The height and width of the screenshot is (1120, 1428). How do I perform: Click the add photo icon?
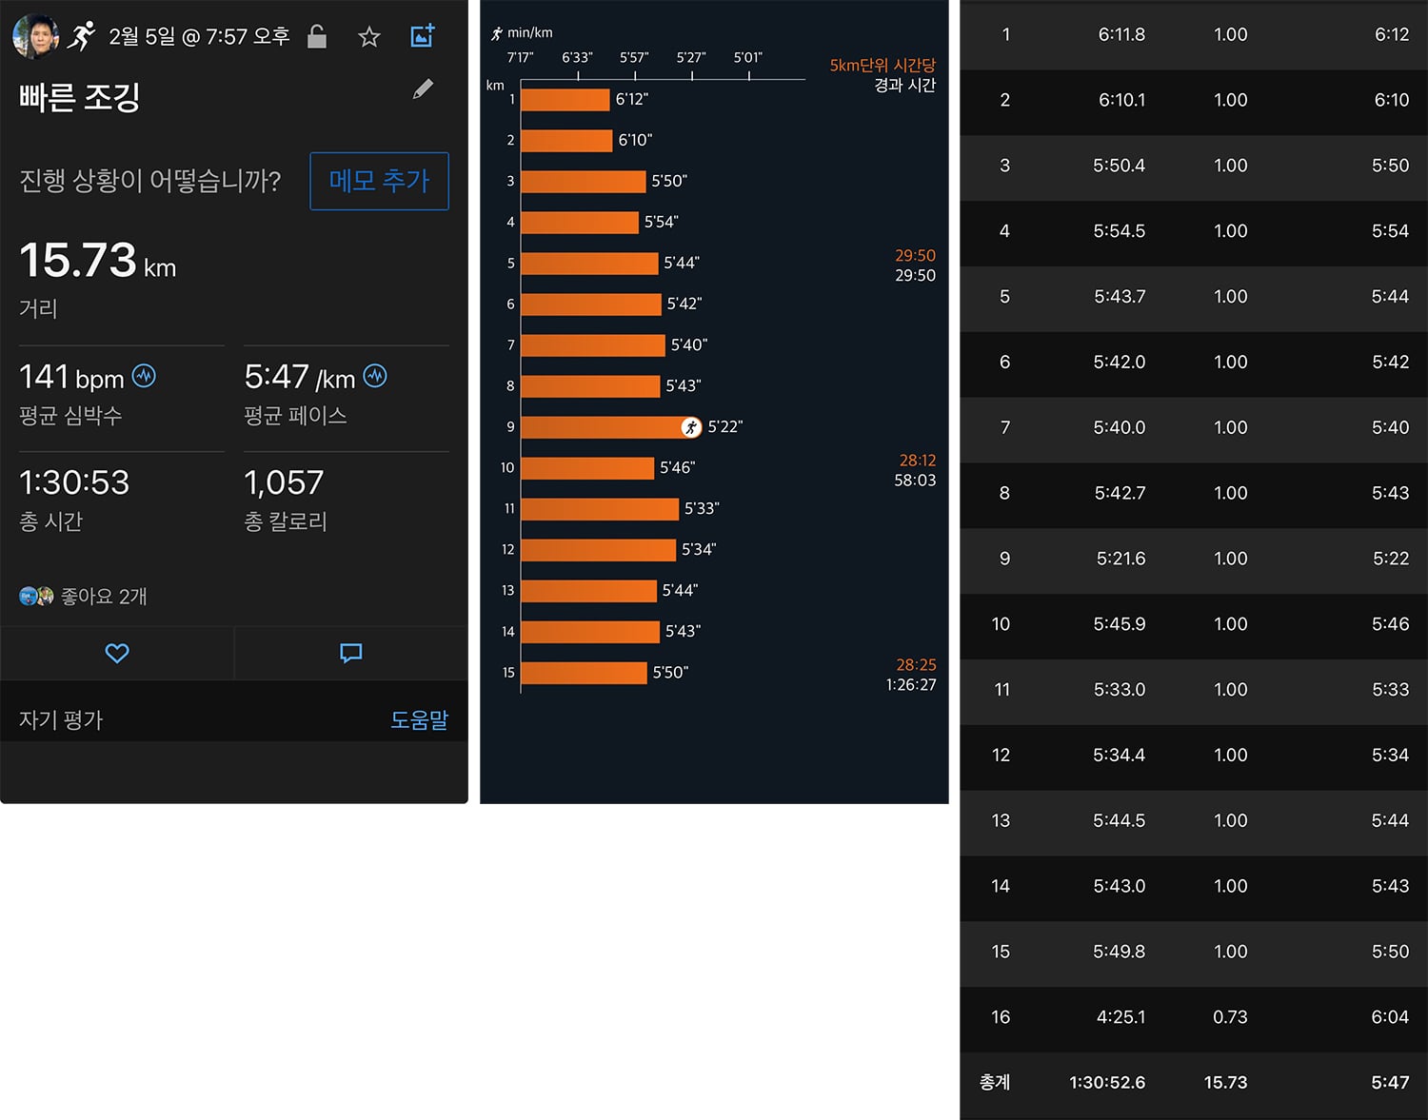pos(422,36)
